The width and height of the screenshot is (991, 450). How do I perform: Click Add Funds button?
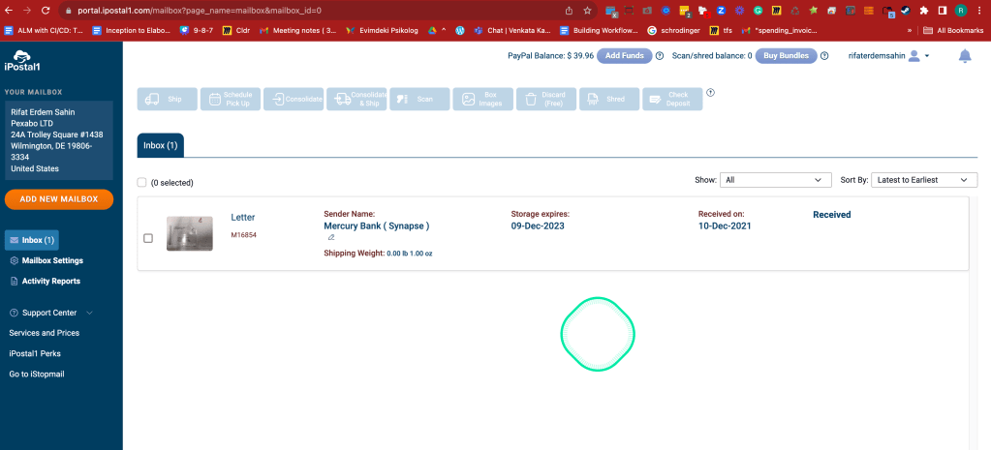(625, 55)
